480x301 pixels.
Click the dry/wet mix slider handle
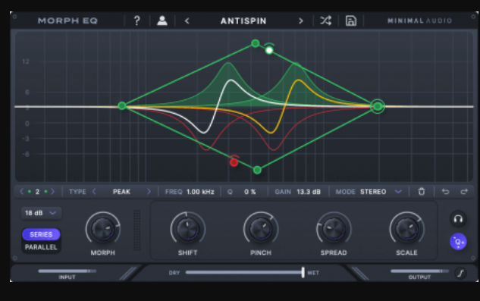303,272
